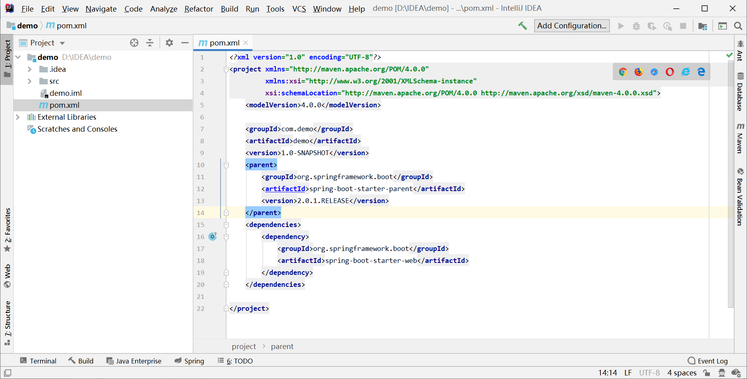Click Add Configuration button

click(x=572, y=26)
